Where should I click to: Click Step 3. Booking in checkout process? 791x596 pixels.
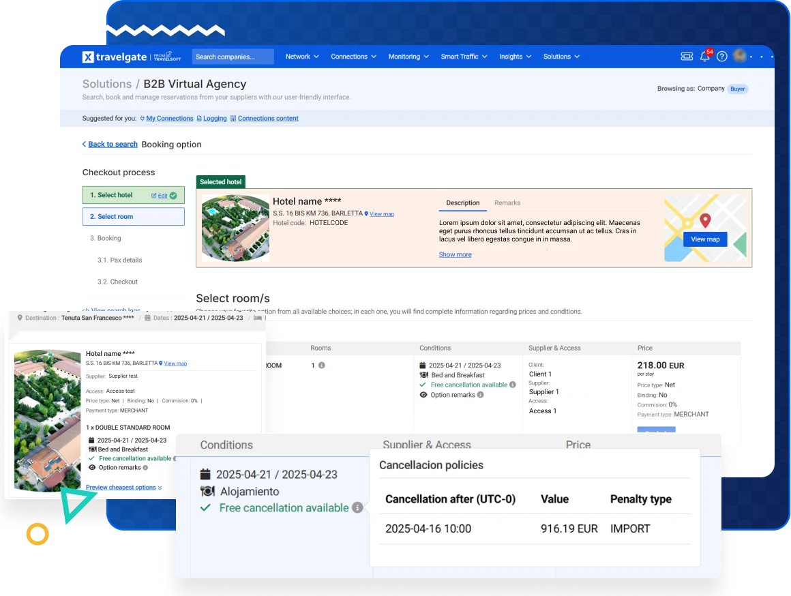coord(106,238)
